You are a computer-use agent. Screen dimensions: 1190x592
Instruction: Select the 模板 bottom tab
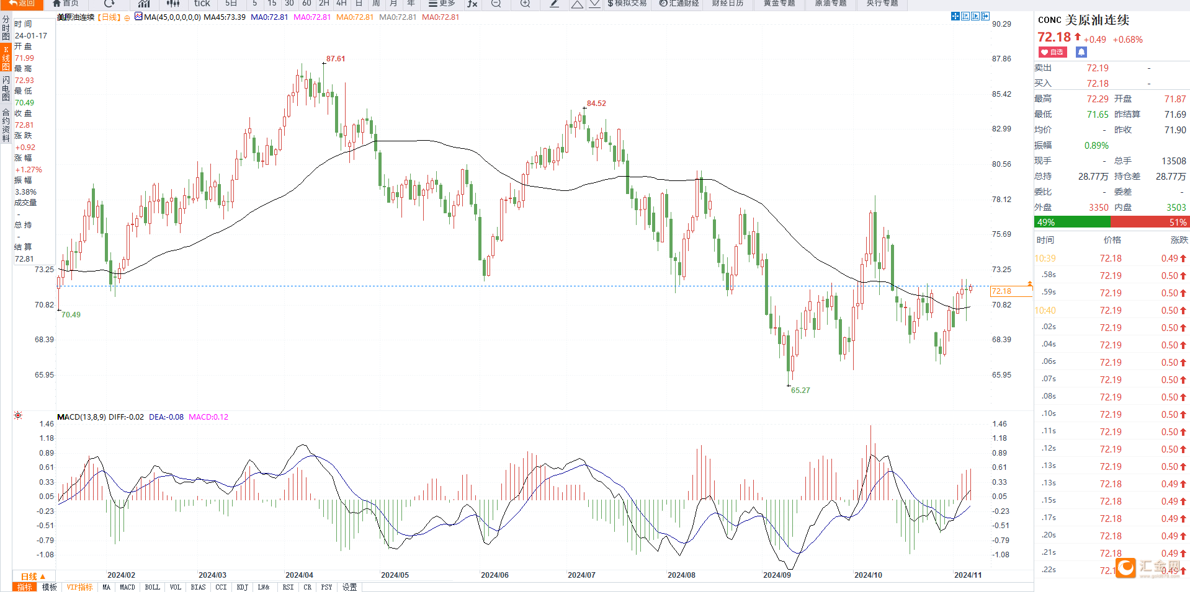[50, 587]
